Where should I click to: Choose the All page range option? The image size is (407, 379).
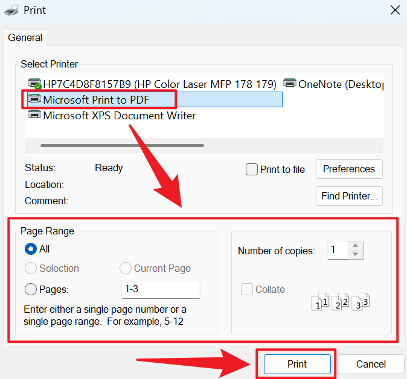pyautogui.click(x=31, y=249)
